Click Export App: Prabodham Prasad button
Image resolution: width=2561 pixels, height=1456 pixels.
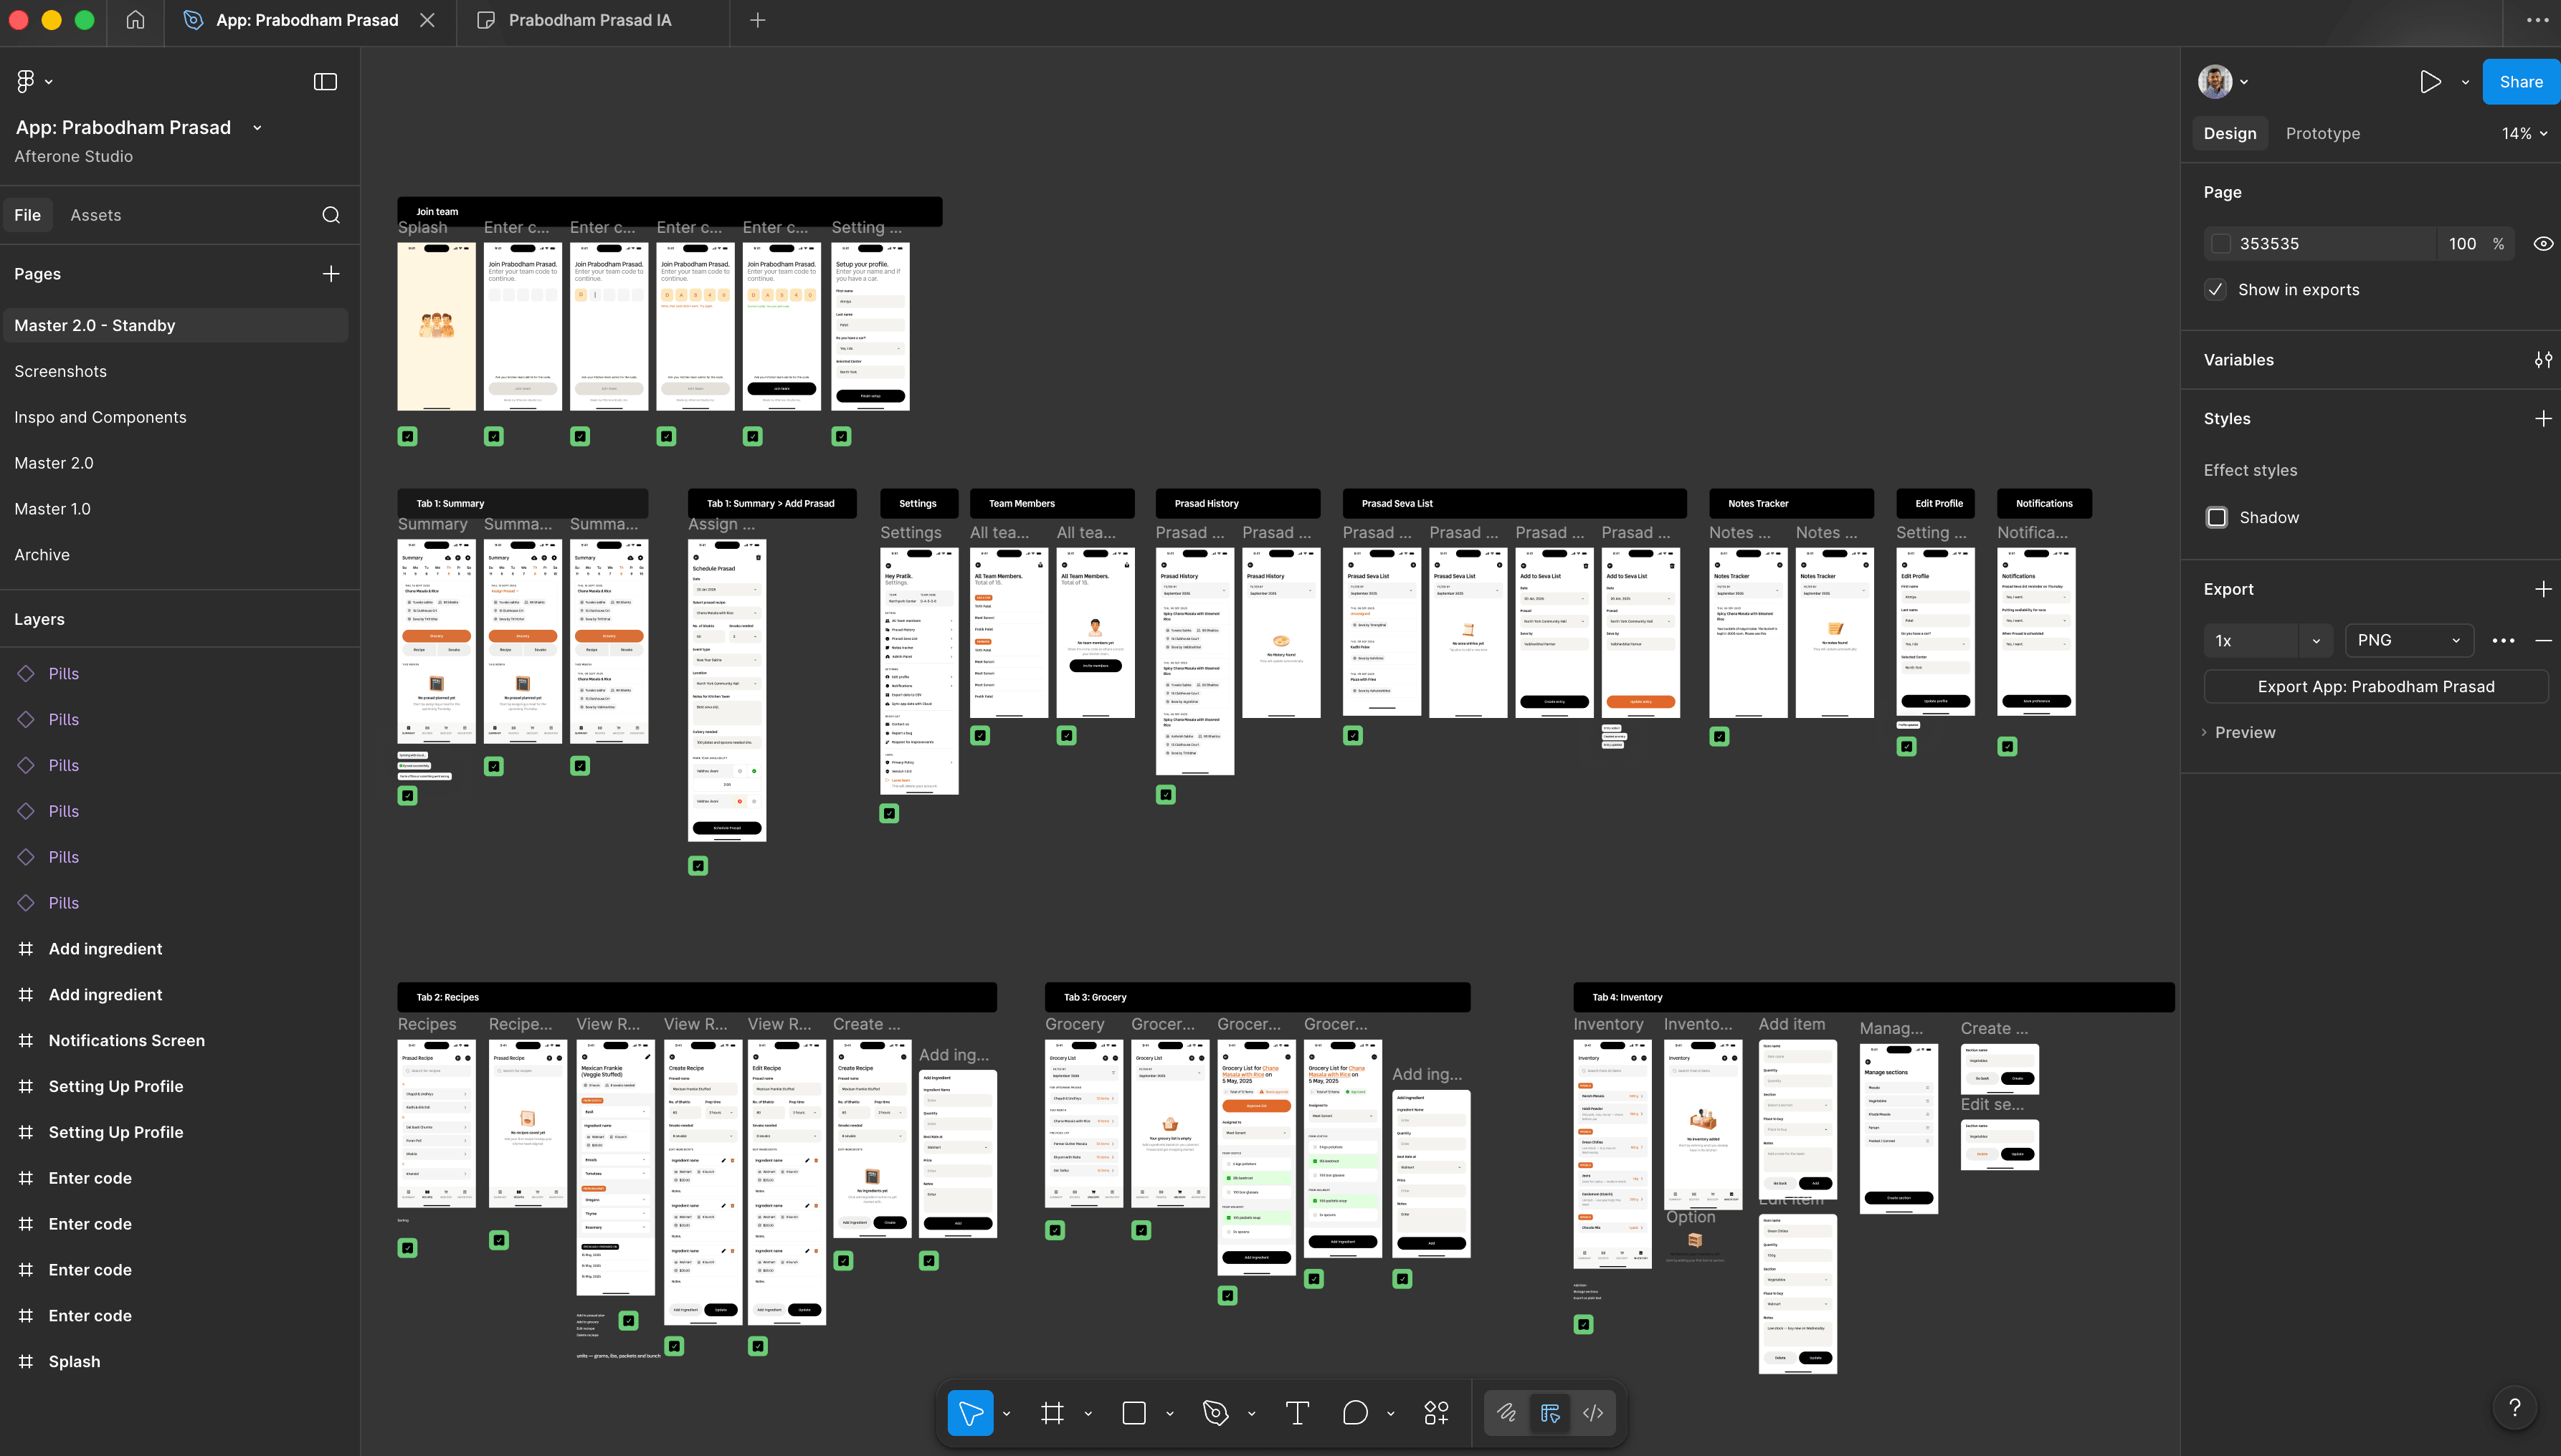2375,686
